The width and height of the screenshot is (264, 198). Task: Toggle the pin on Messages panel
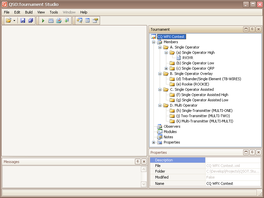point(138,161)
